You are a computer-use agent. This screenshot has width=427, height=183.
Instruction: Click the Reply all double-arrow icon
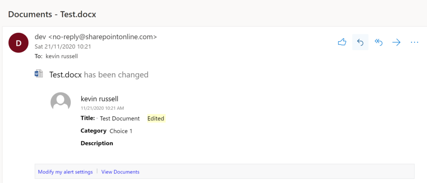[x=379, y=42]
